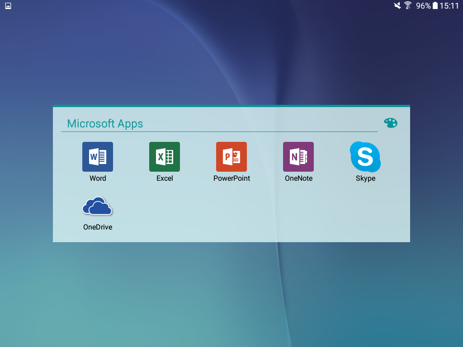Tap the 15:11 clock in status bar
Viewport: 463px width, 347px height.
click(449, 6)
